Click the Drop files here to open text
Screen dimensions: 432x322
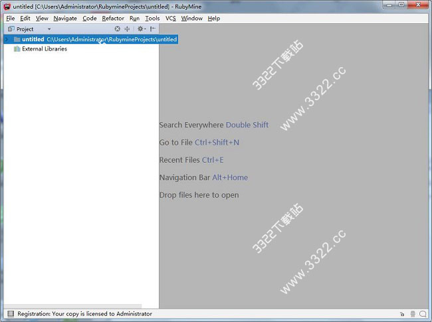point(199,195)
